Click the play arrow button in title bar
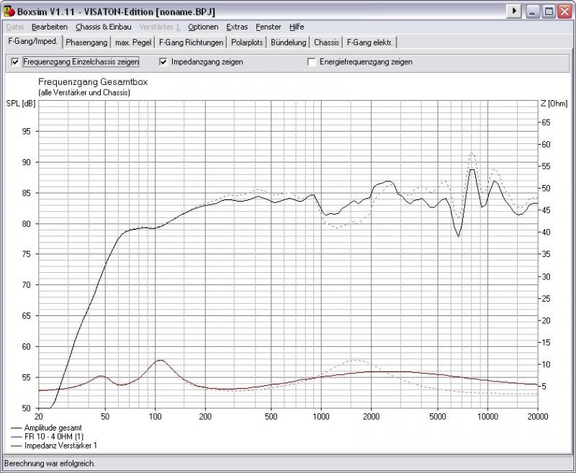576x473 pixels. (x=513, y=12)
